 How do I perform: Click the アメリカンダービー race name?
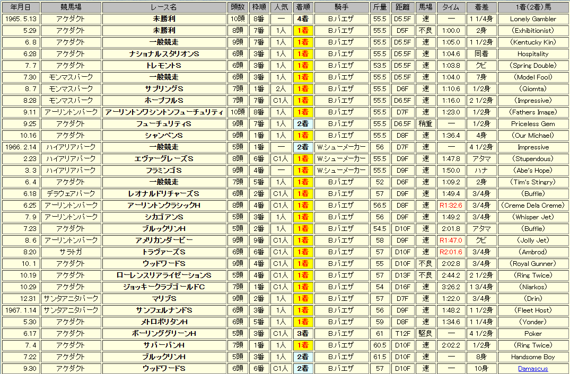coord(164,241)
